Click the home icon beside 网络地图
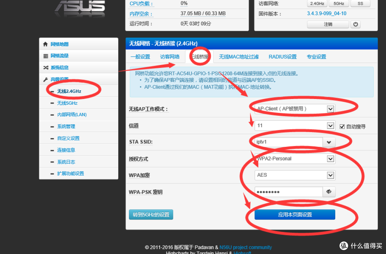386x254 pixels. click(45, 44)
